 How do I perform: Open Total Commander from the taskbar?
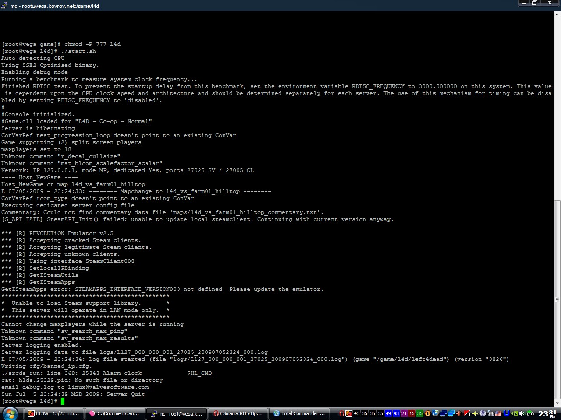click(299, 413)
